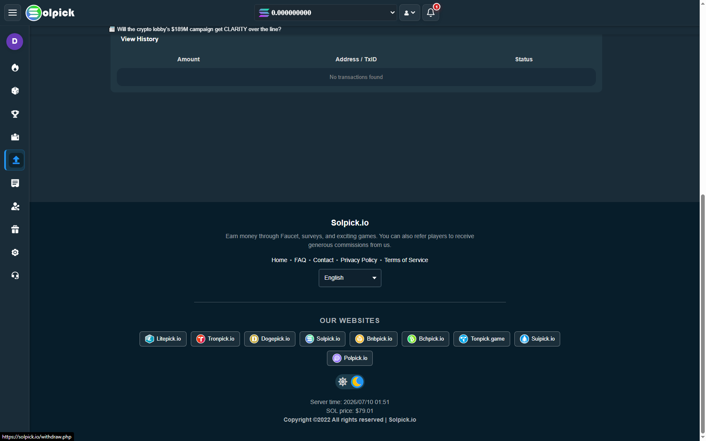Click the SOL price $79.01 text

pos(350,411)
